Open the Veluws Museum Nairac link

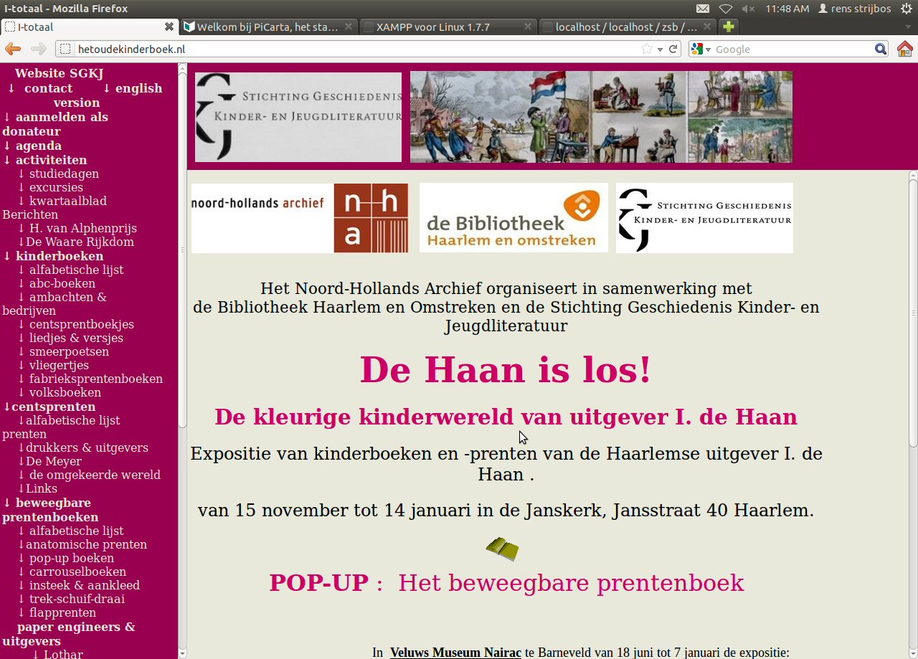tap(455, 653)
